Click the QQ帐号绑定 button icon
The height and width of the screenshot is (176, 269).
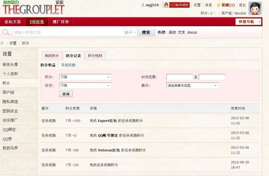166,5
